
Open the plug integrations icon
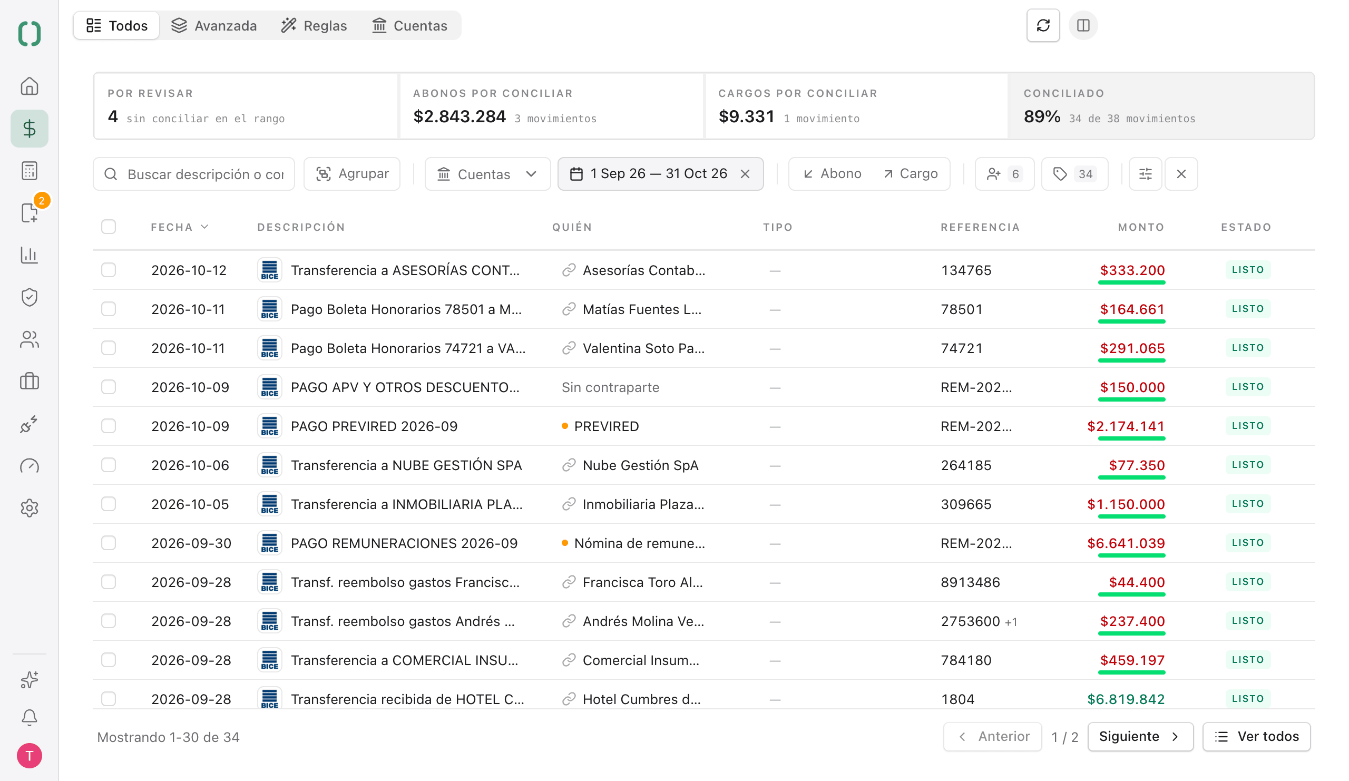coord(30,424)
